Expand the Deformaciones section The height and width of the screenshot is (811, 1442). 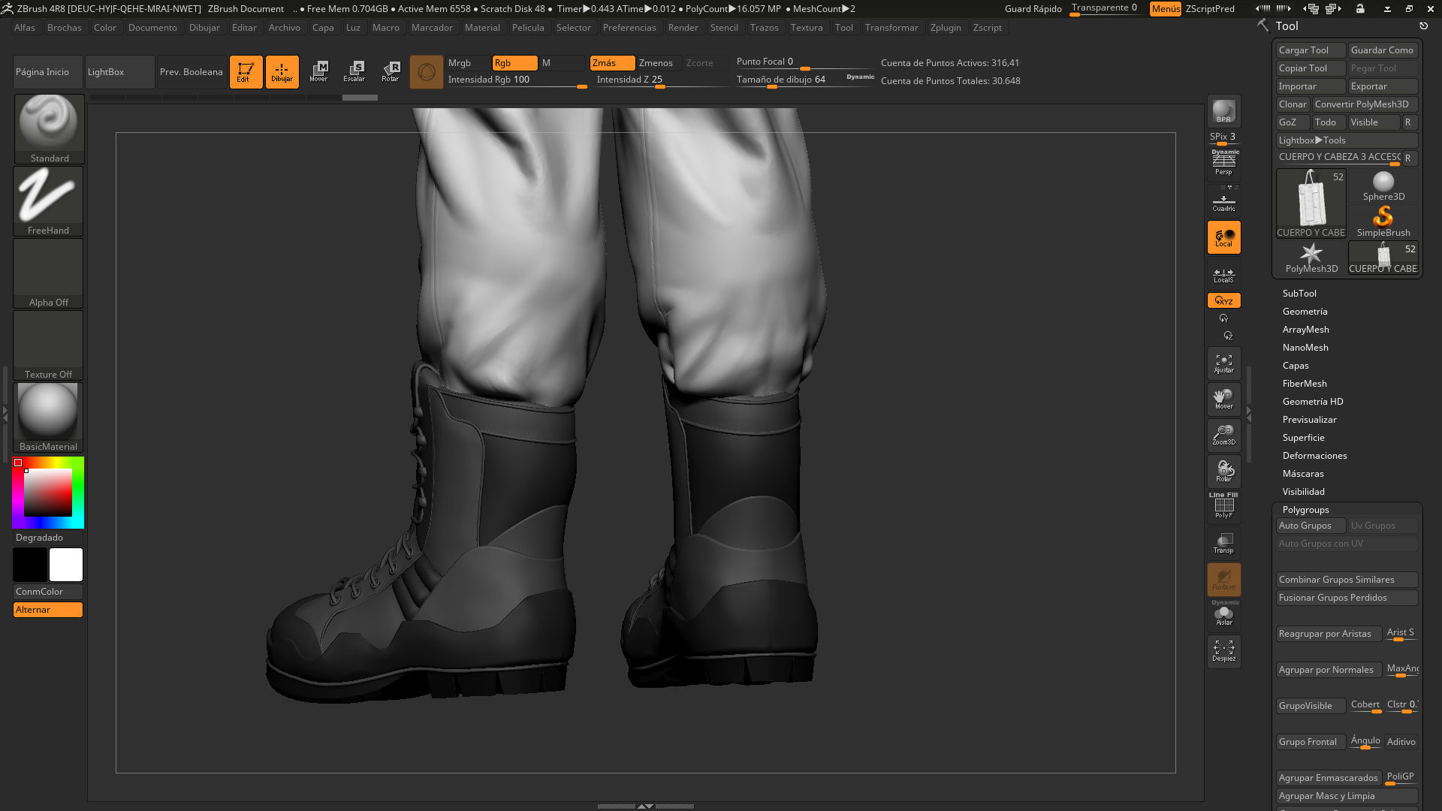[x=1314, y=456]
